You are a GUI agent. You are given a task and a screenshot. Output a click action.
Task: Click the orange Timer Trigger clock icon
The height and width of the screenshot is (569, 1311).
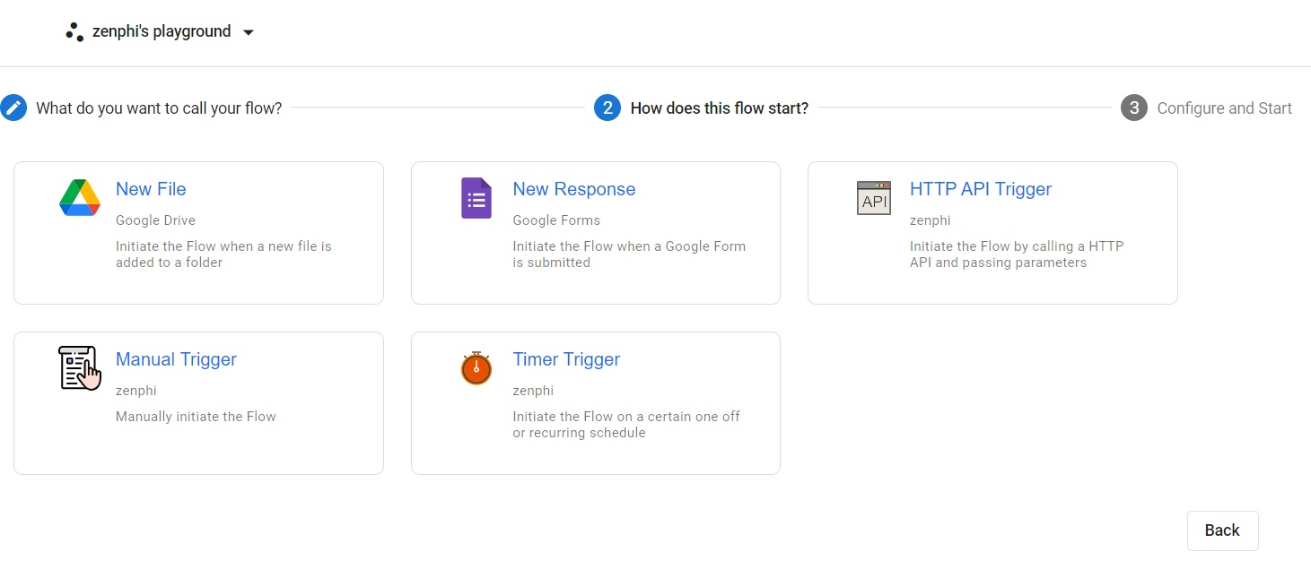pos(476,368)
